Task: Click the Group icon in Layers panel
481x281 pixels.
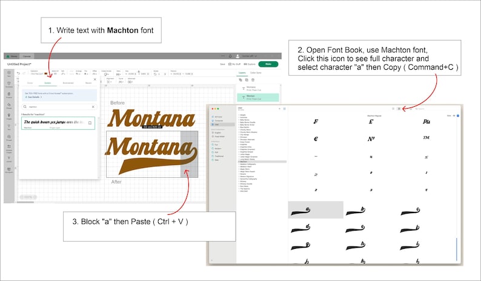Action: [240, 80]
